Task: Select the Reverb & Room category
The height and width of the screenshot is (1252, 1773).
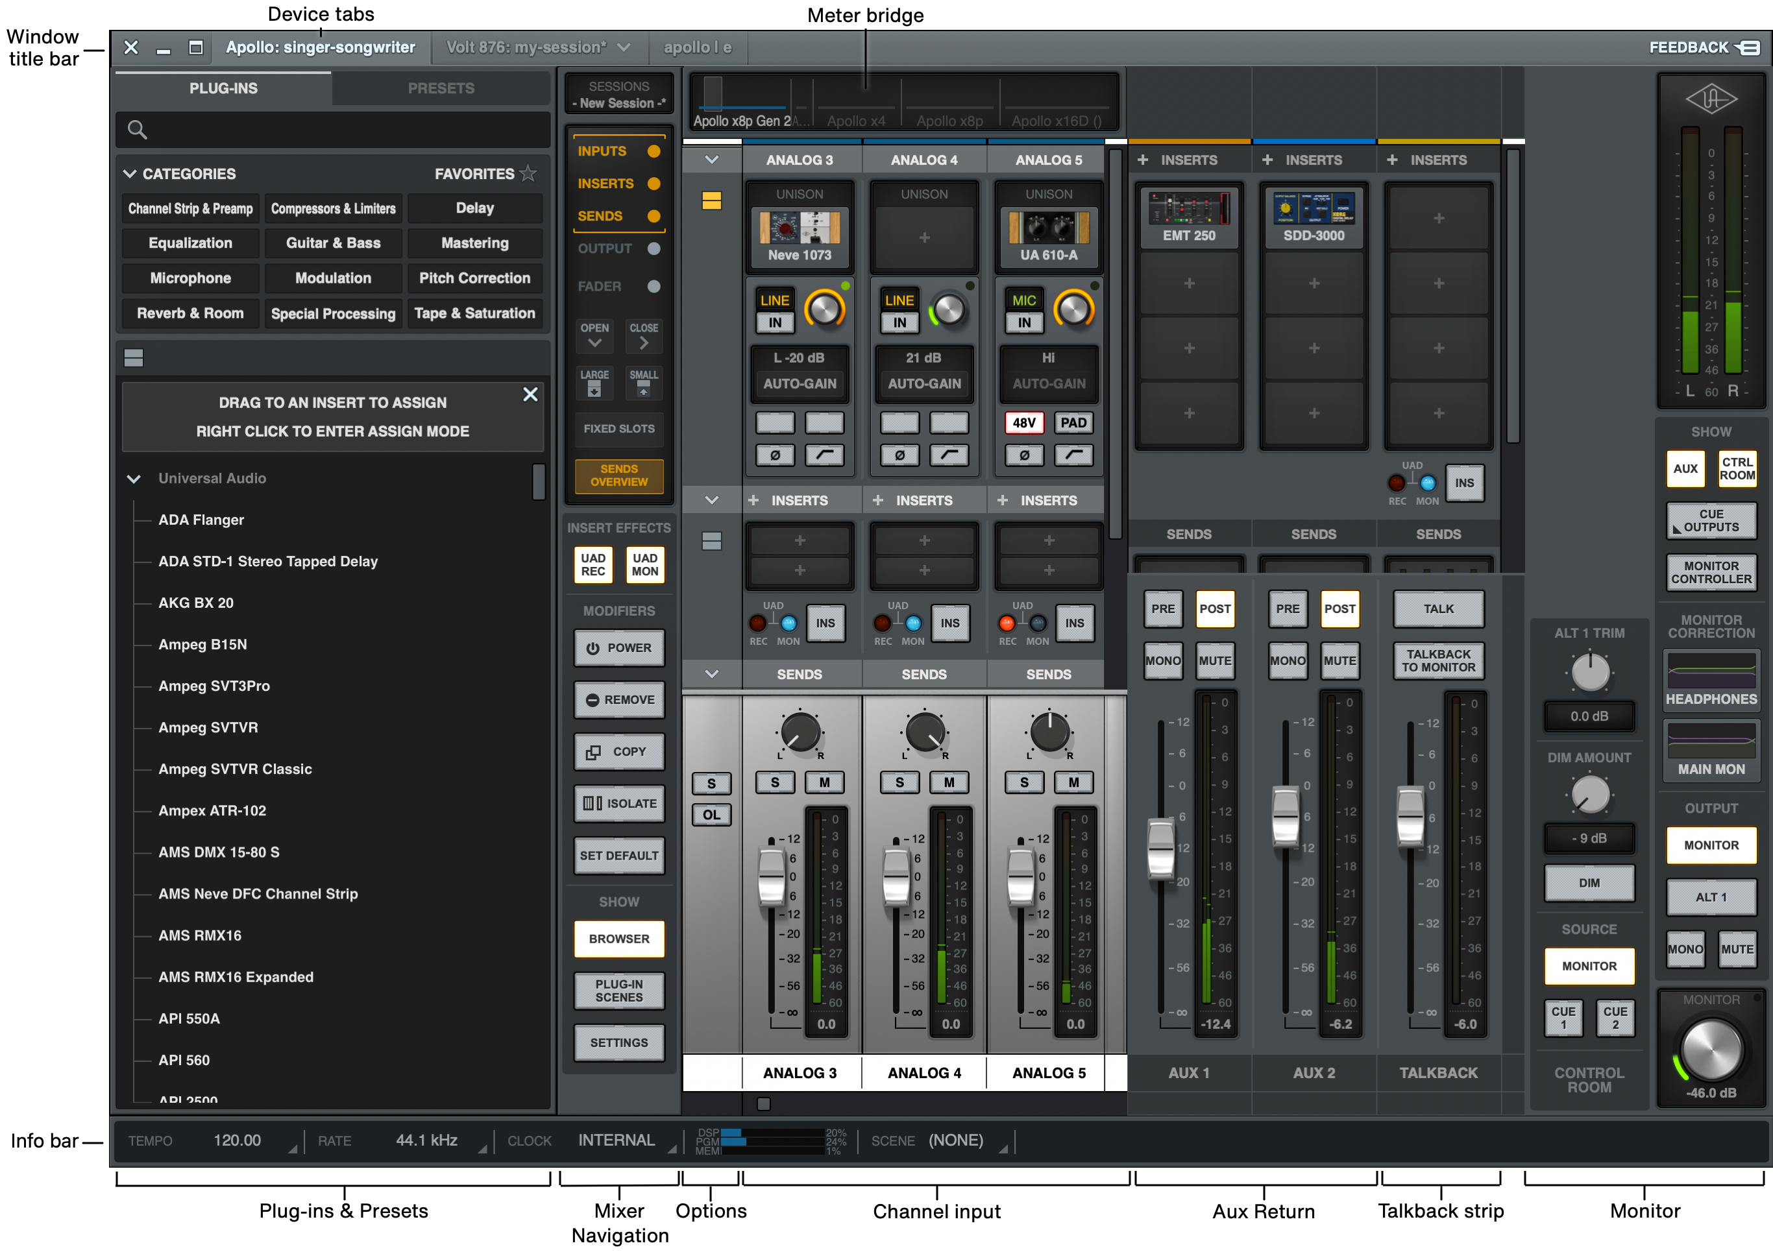Action: tap(190, 313)
